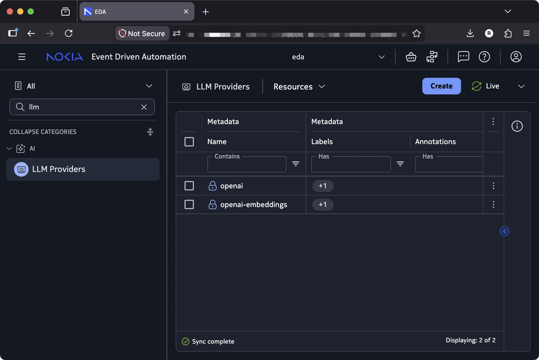Reload the browser page
The image size is (539, 360).
click(x=69, y=33)
